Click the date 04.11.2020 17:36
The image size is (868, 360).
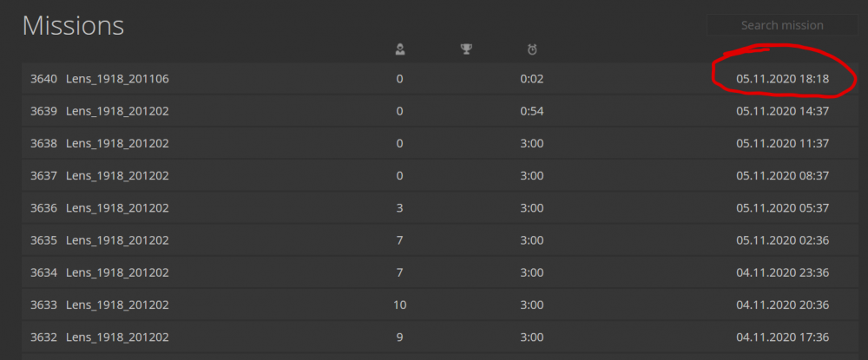pyautogui.click(x=782, y=337)
